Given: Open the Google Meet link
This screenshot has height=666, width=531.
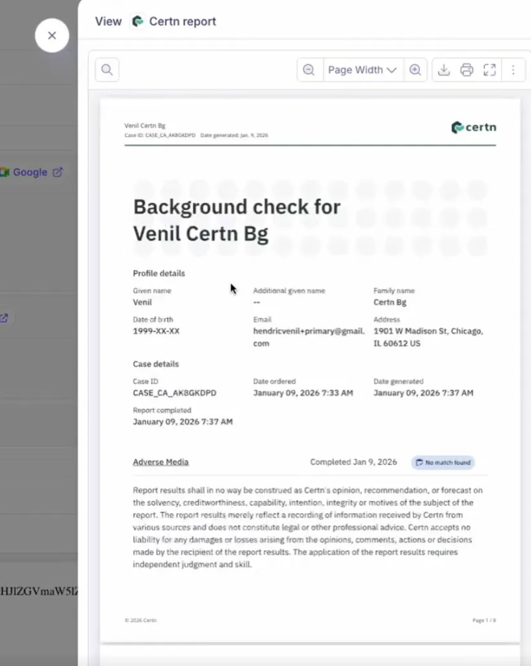Looking at the screenshot, I should pos(30,172).
